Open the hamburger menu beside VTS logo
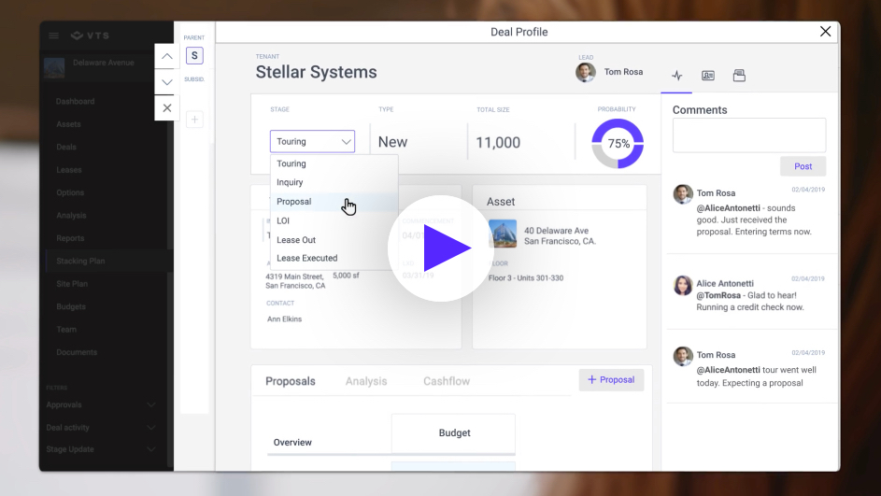Image resolution: width=881 pixels, height=496 pixels. point(53,35)
